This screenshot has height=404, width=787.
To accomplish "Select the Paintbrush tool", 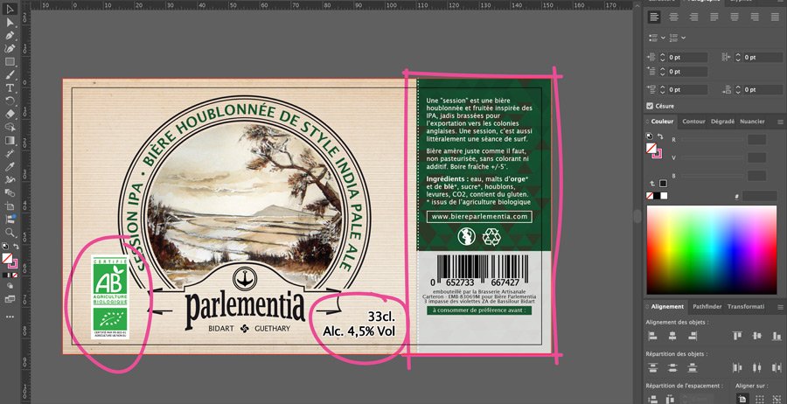I will pos(10,75).
